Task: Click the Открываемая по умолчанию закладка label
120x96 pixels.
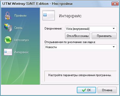Action: click(x=70, y=42)
